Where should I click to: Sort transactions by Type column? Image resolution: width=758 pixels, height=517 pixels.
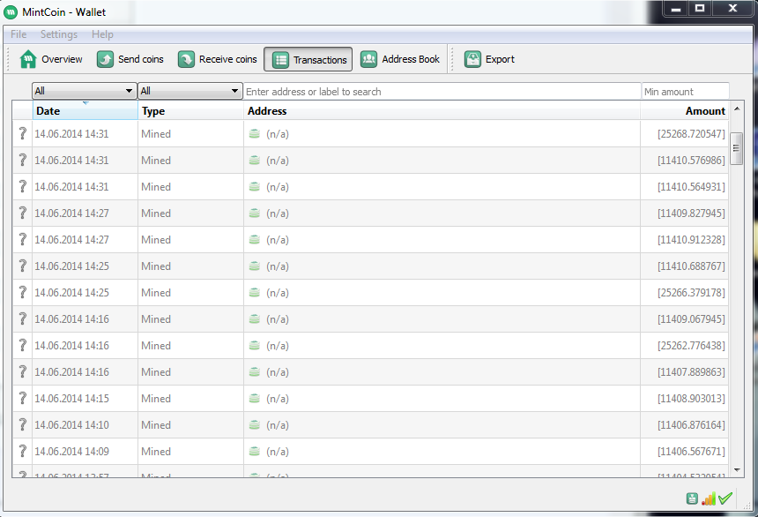click(190, 111)
